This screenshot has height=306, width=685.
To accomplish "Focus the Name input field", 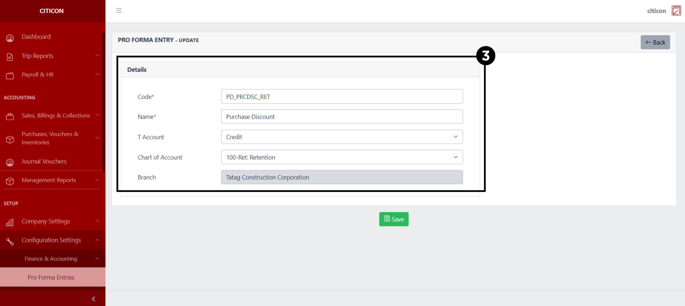I will [342, 117].
